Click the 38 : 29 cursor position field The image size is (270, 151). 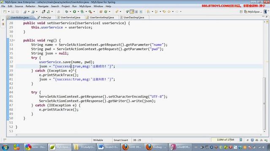coord(137,140)
